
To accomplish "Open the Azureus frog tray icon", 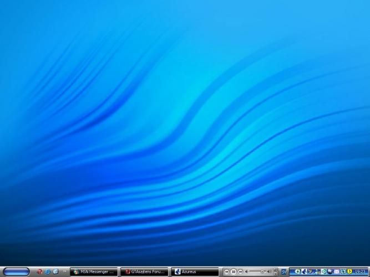I will coord(304,271).
